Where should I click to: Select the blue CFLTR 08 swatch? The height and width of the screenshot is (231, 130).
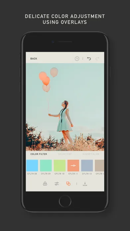[x=32, y=165]
